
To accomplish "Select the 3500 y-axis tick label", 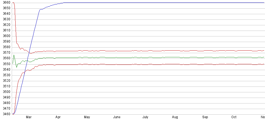I will pyautogui.click(x=6, y=92).
